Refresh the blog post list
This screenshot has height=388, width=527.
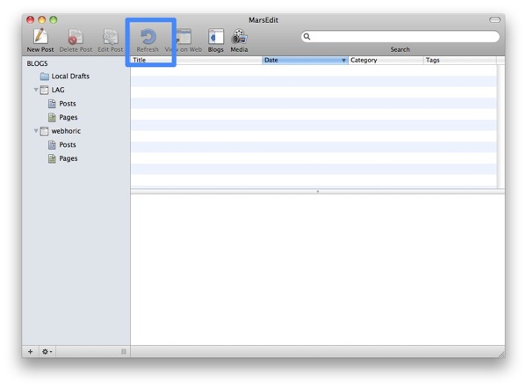click(x=148, y=37)
